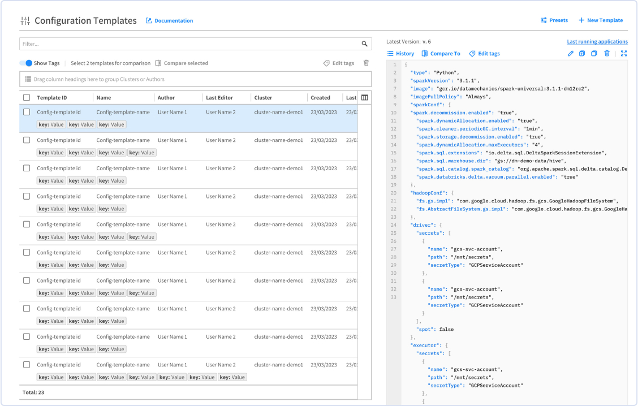Sort by the Author column header

point(166,98)
